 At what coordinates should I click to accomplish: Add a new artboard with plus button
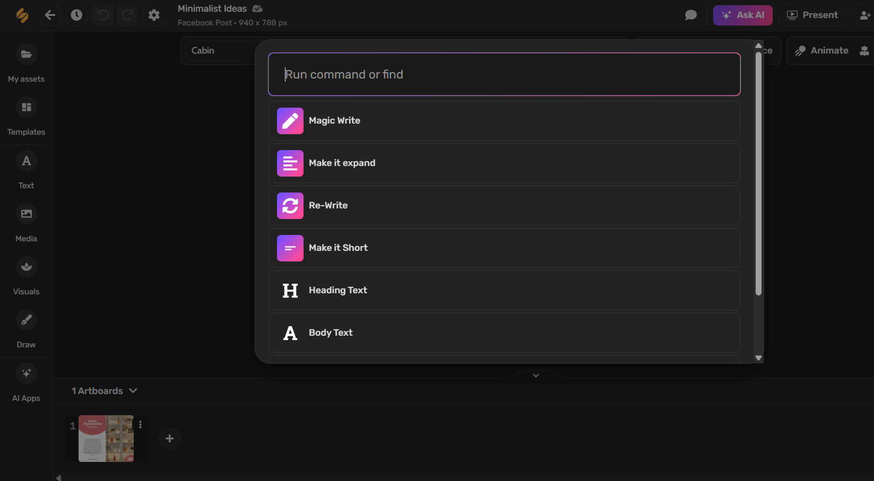(x=170, y=439)
